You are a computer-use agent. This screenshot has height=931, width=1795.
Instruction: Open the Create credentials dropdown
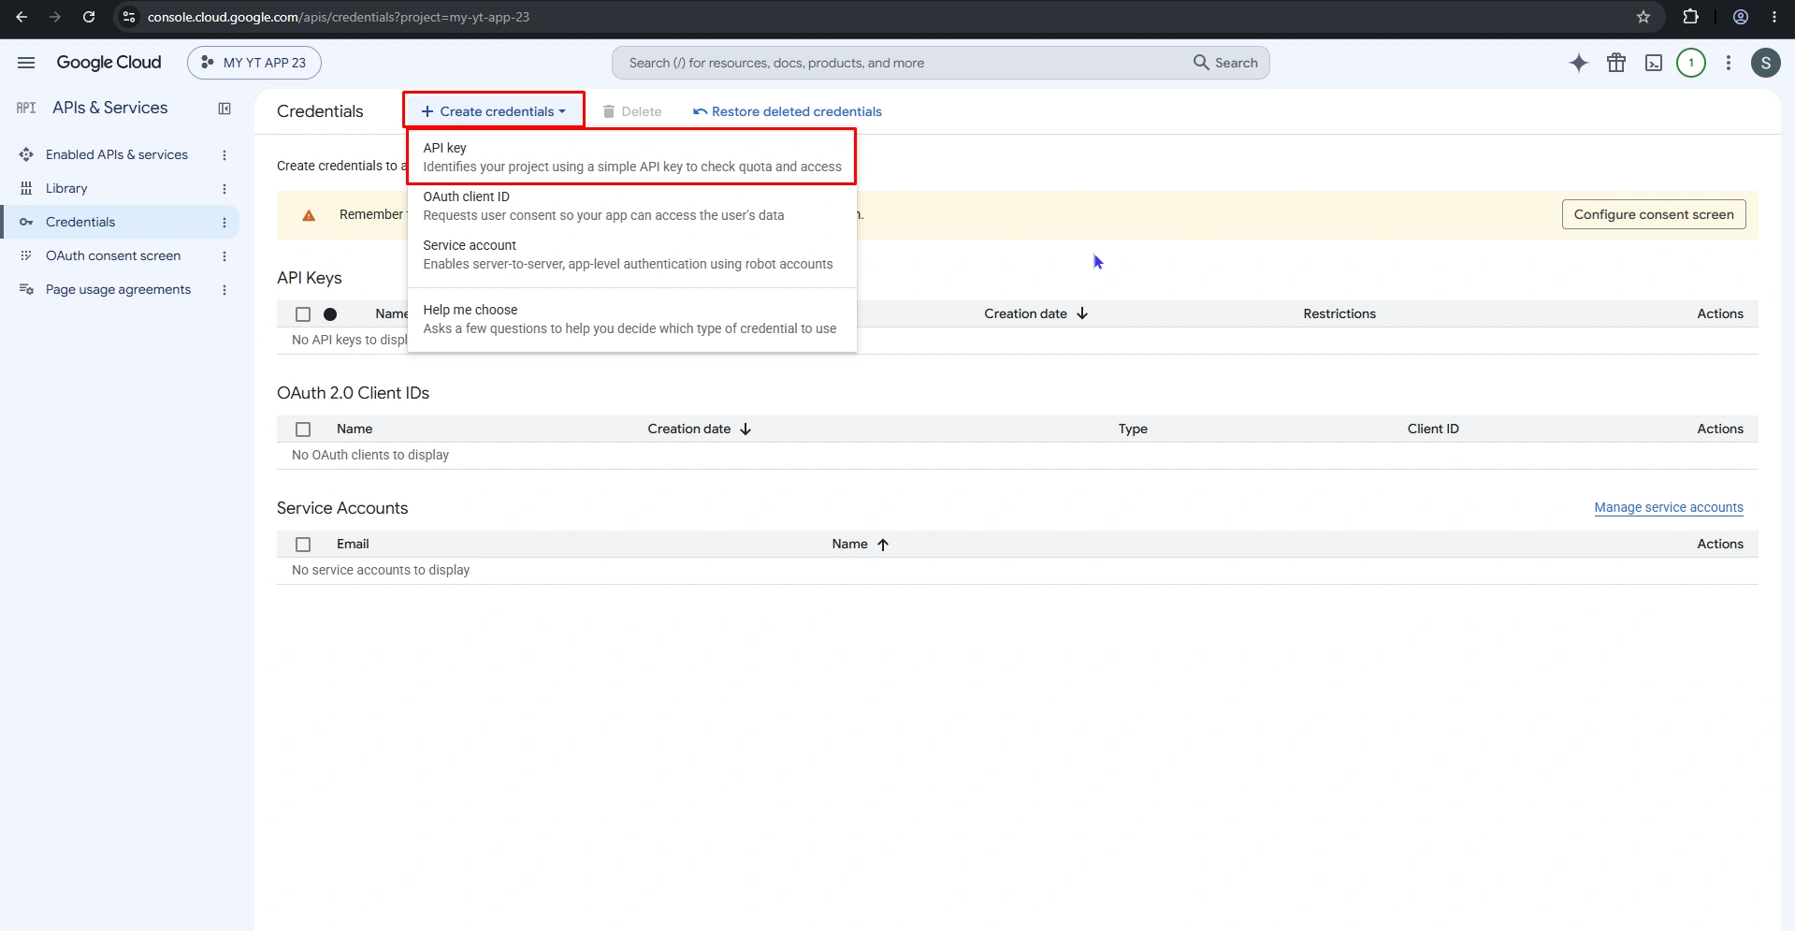(494, 111)
